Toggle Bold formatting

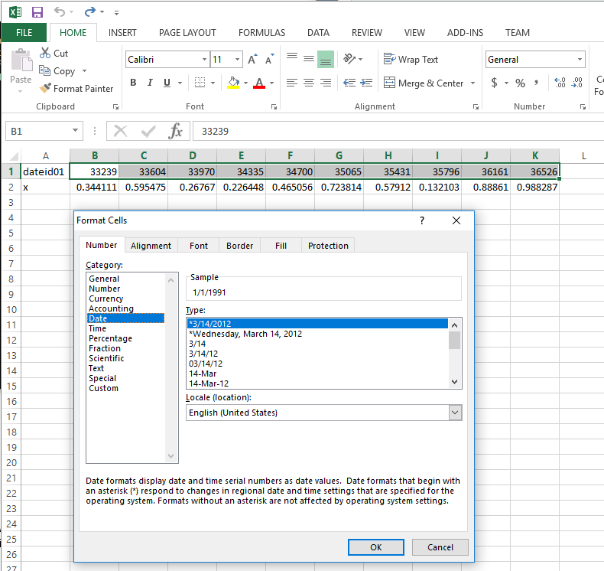(133, 83)
